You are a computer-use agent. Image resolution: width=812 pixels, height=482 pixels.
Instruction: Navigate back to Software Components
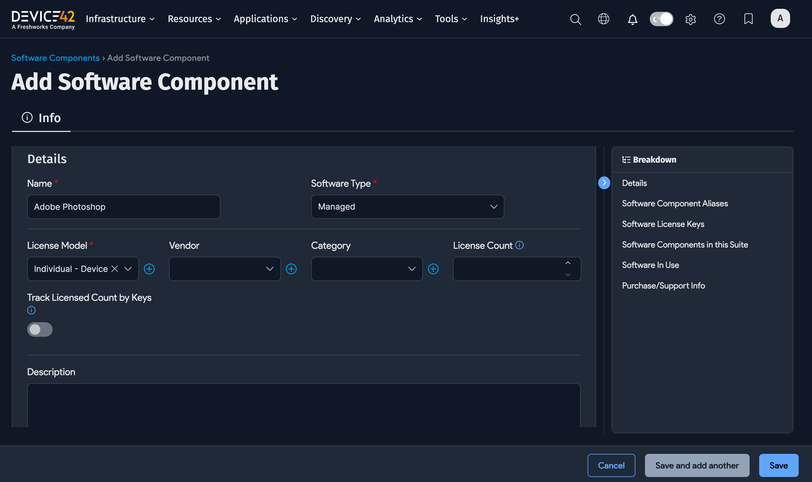pos(55,58)
